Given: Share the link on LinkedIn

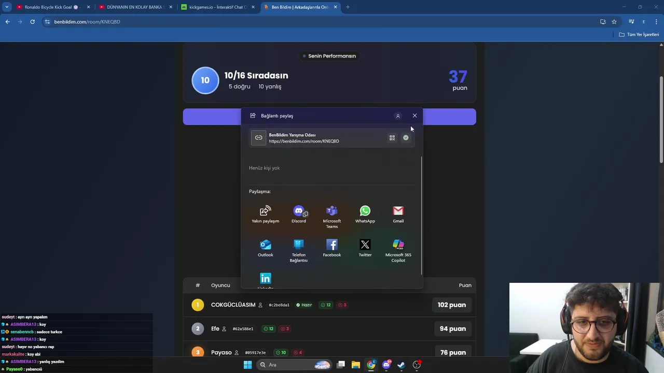Looking at the screenshot, I should point(265,280).
